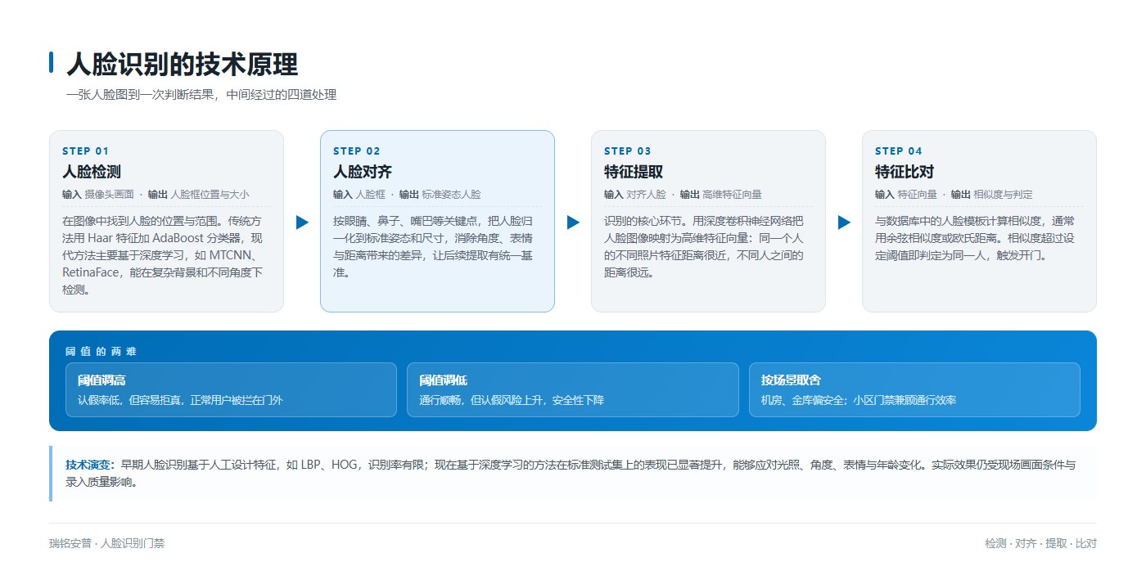Click the 阈值的两难 section label
This screenshot has width=1146, height=571.
click(101, 352)
